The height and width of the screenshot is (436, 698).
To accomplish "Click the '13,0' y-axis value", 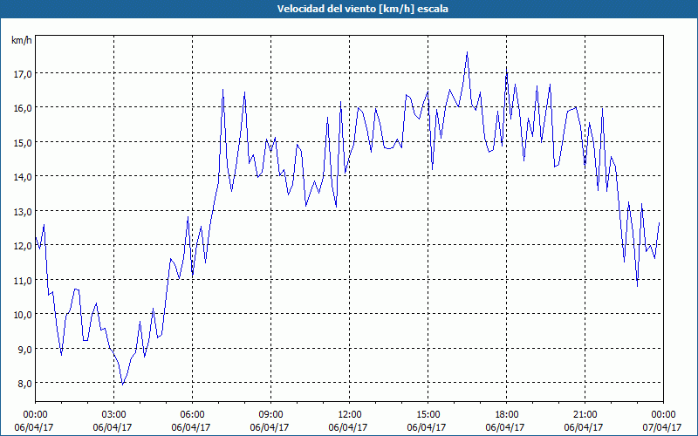I will pyautogui.click(x=23, y=211).
